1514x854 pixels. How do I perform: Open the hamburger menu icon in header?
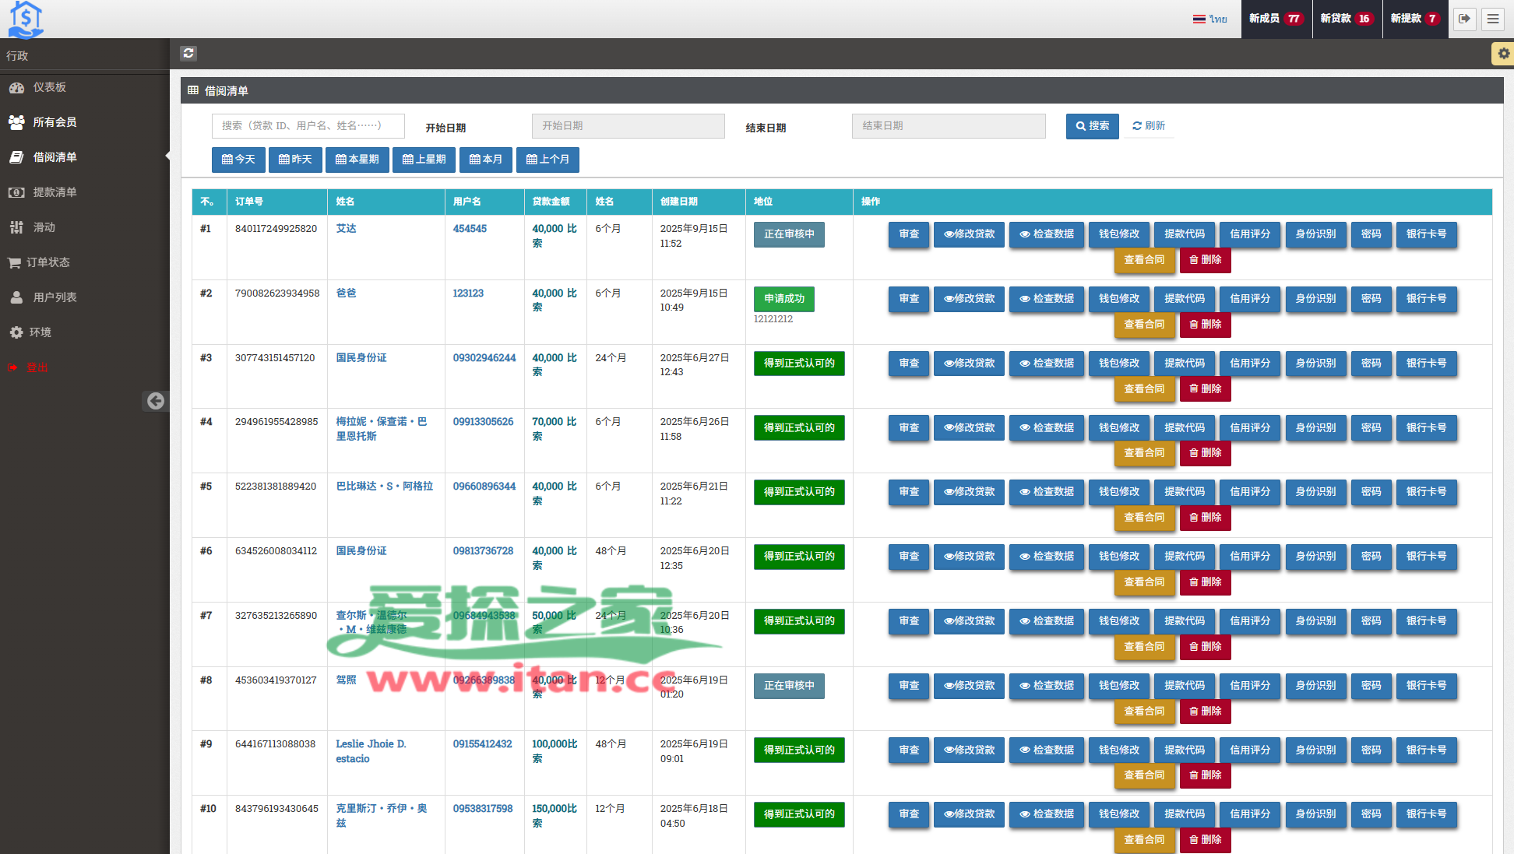point(1493,19)
